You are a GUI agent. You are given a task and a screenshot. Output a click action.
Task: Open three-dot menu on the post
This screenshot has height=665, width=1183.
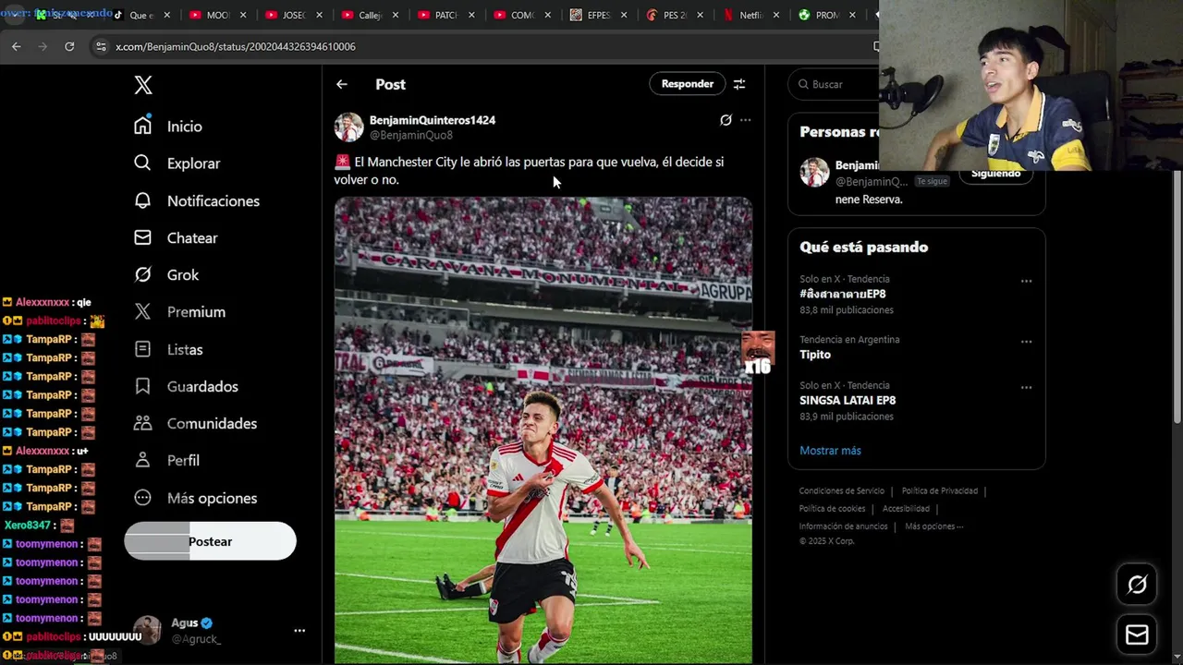[746, 120]
